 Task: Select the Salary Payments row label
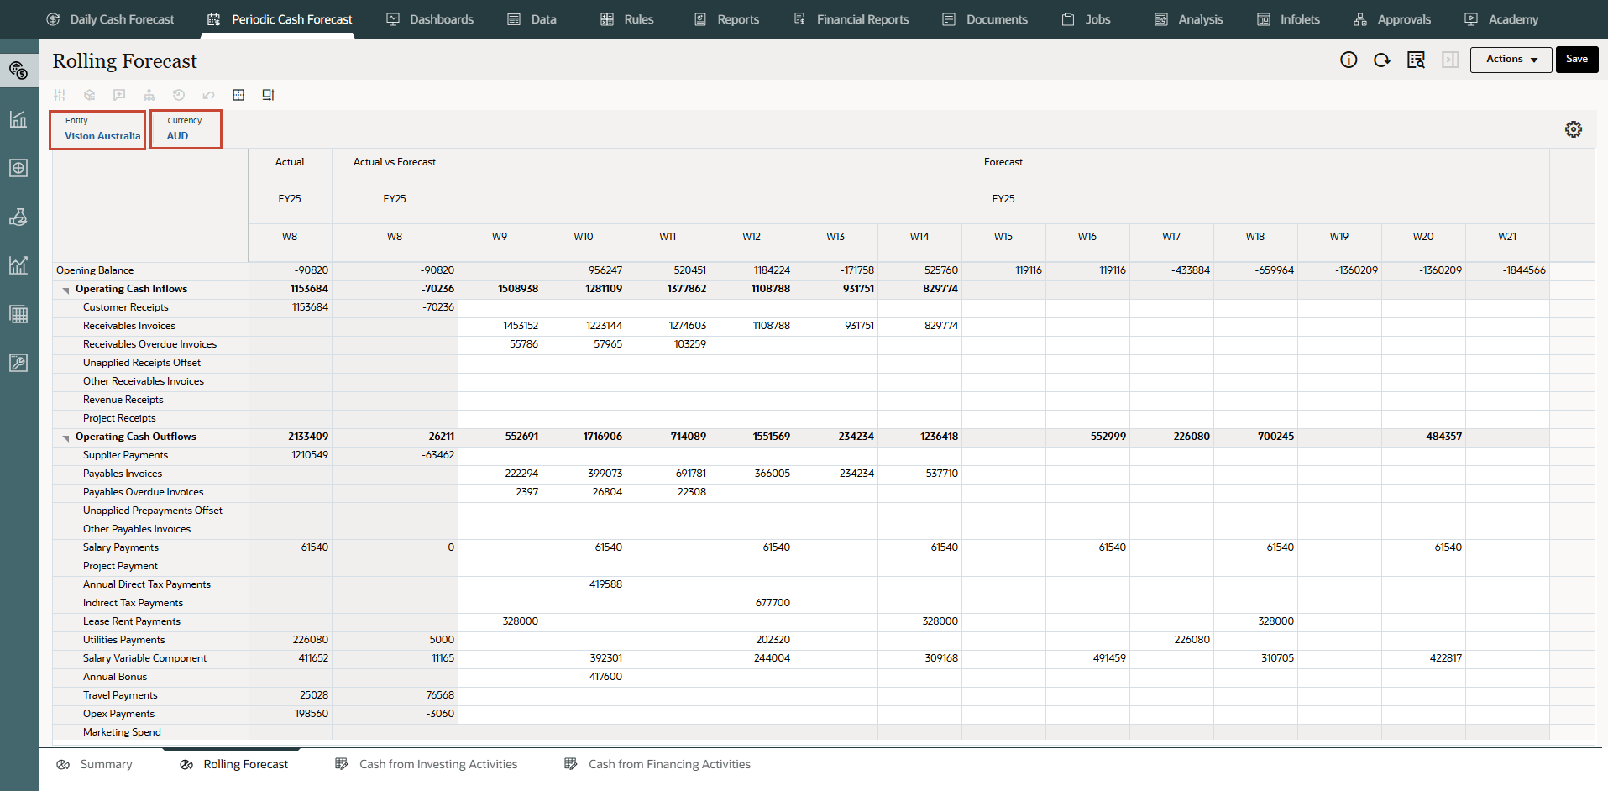pyautogui.click(x=121, y=547)
